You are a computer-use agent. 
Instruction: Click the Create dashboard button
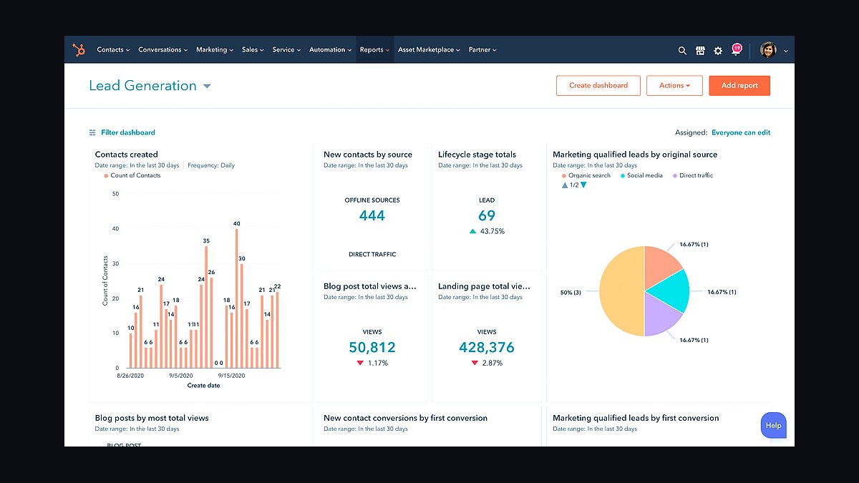pyautogui.click(x=598, y=86)
